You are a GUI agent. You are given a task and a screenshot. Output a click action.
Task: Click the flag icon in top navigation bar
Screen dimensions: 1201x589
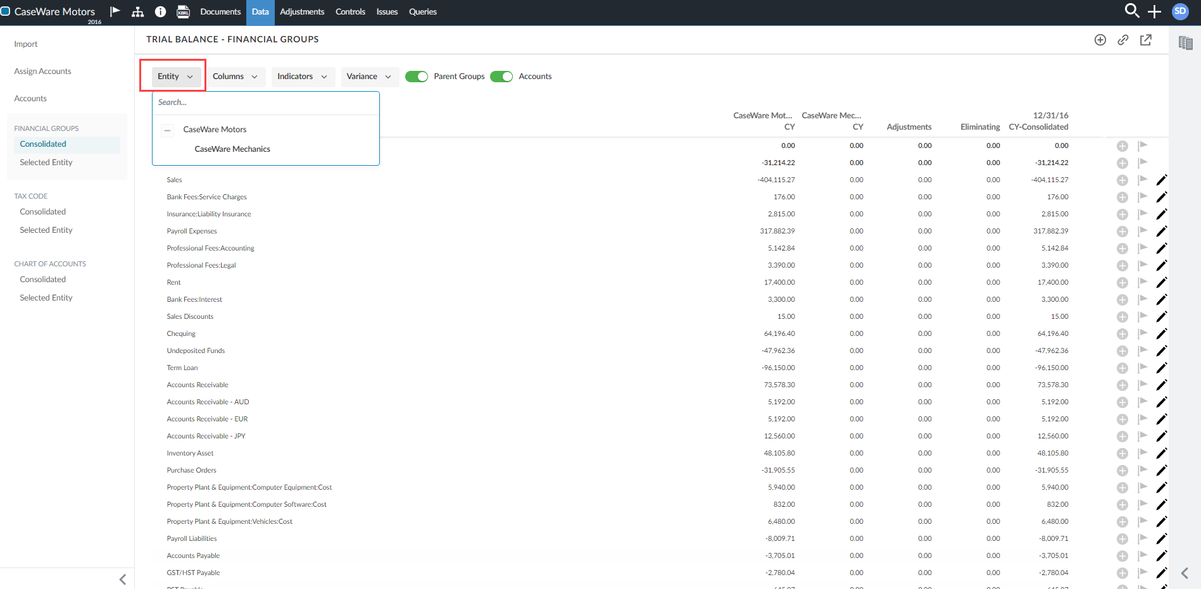tap(115, 11)
